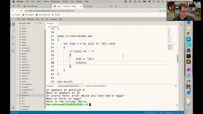Open Chrome Bookmarks menu in macOS menu bar
Viewport: 203px width, 114px height.
(x=56, y=2)
